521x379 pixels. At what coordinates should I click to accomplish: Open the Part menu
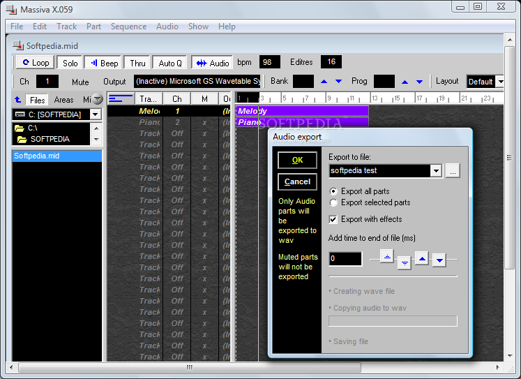(x=93, y=27)
